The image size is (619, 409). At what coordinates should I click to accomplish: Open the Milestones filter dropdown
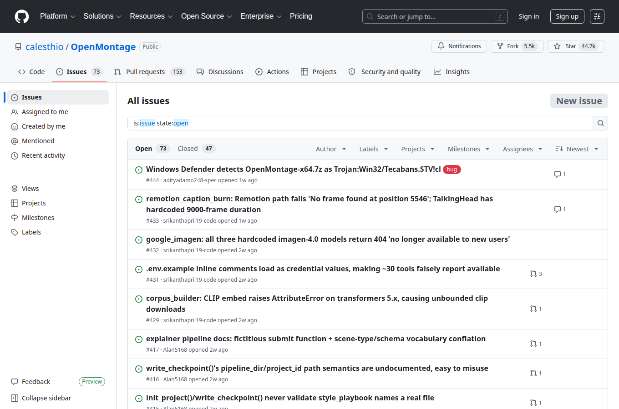[x=468, y=149]
